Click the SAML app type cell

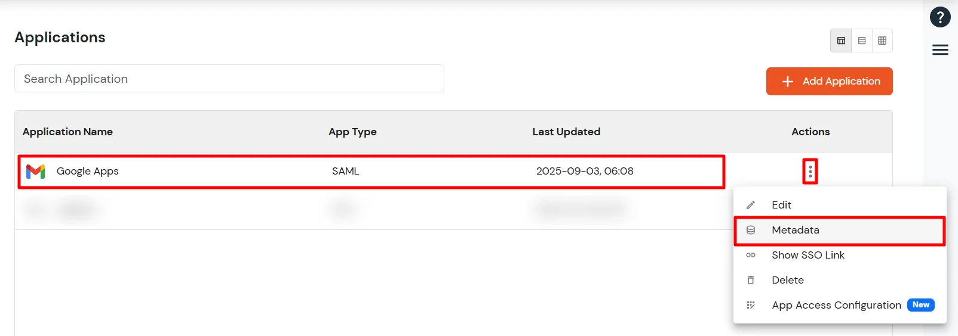click(x=346, y=171)
